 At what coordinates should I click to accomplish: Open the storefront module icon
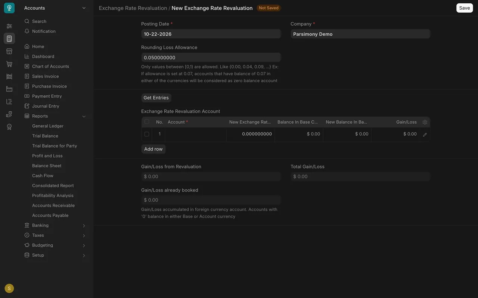point(9,51)
